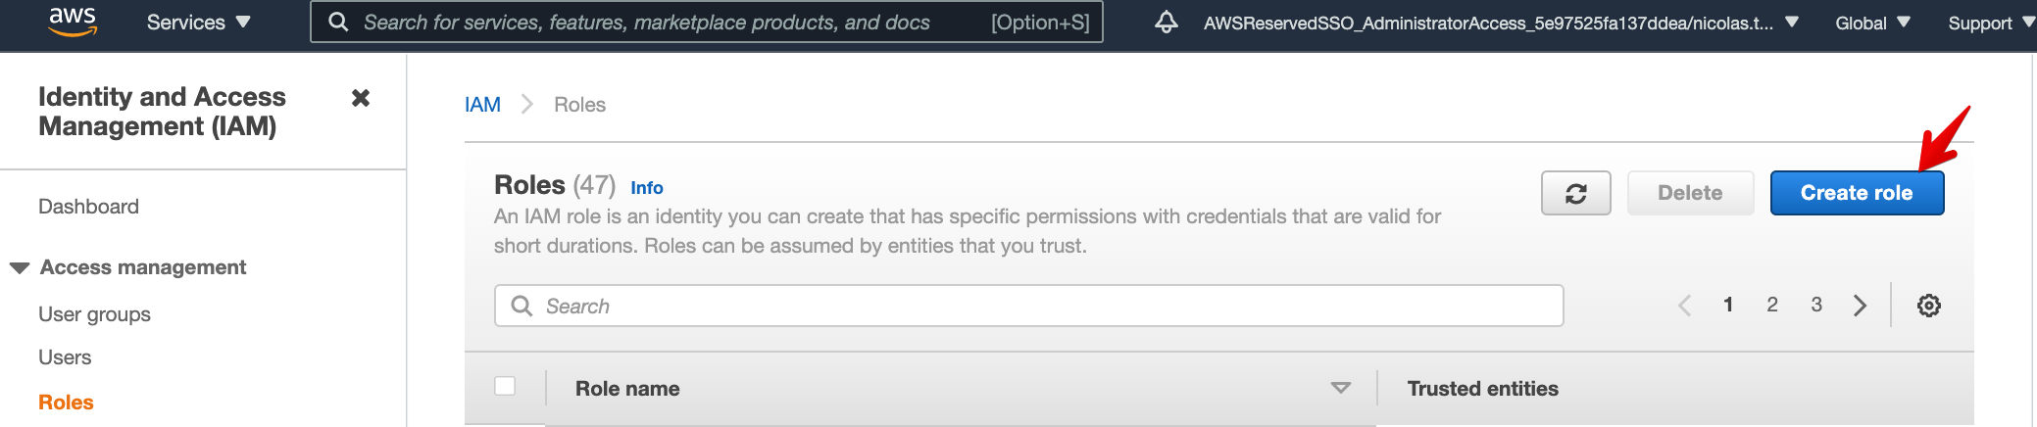
Task: Open the Services dropdown menu
Action: click(x=198, y=23)
